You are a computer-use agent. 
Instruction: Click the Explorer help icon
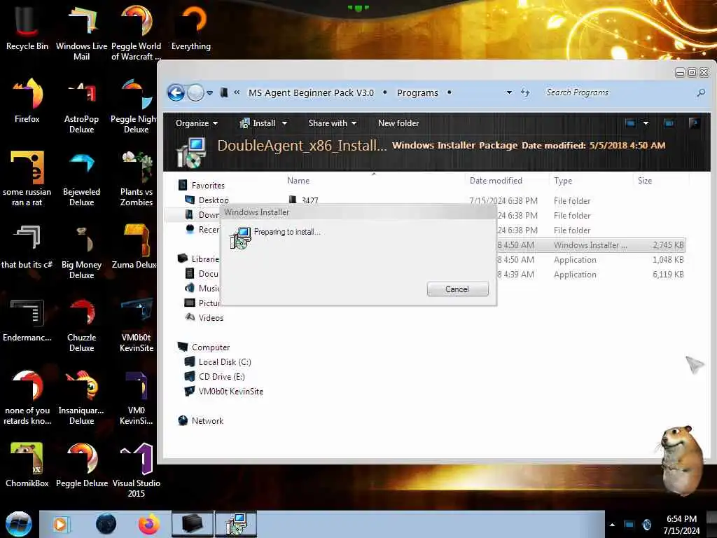coord(694,123)
